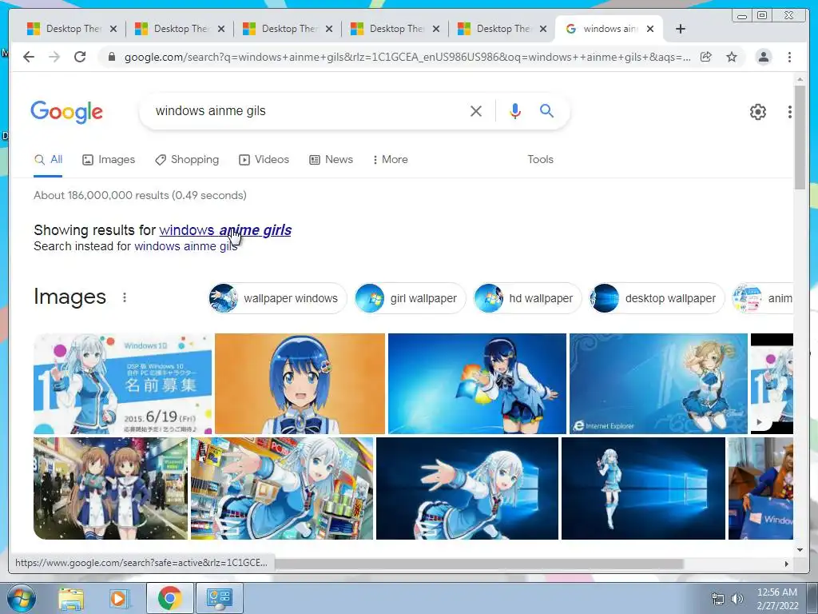The width and height of the screenshot is (818, 614).
Task: Click the Chrome taskbar icon
Action: click(x=169, y=598)
